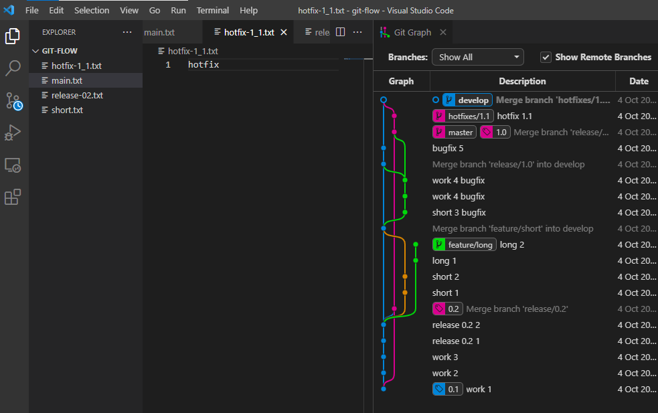Screen dimensions: 658x413
Task: Open Extensions view icon
Action: pyautogui.click(x=13, y=197)
